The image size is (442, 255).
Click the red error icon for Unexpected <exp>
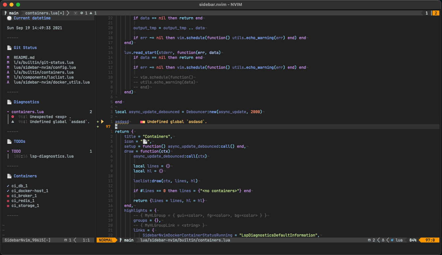13,117
